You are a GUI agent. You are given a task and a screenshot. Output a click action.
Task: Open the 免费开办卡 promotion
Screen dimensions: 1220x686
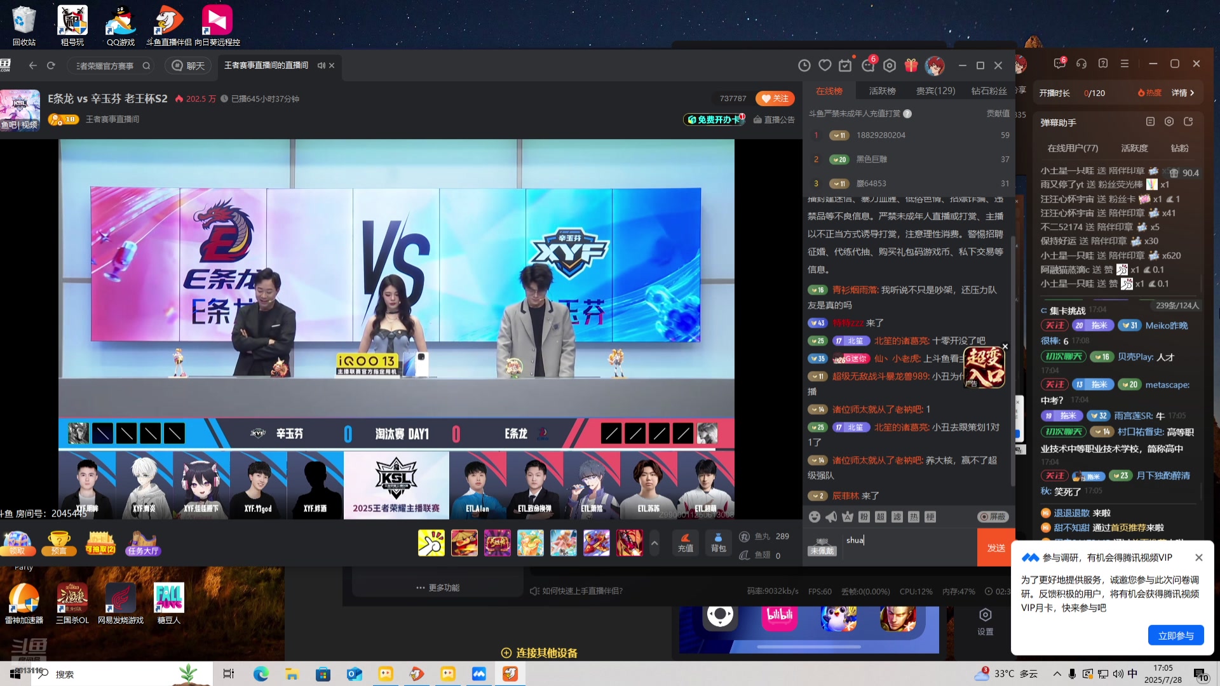pos(714,119)
